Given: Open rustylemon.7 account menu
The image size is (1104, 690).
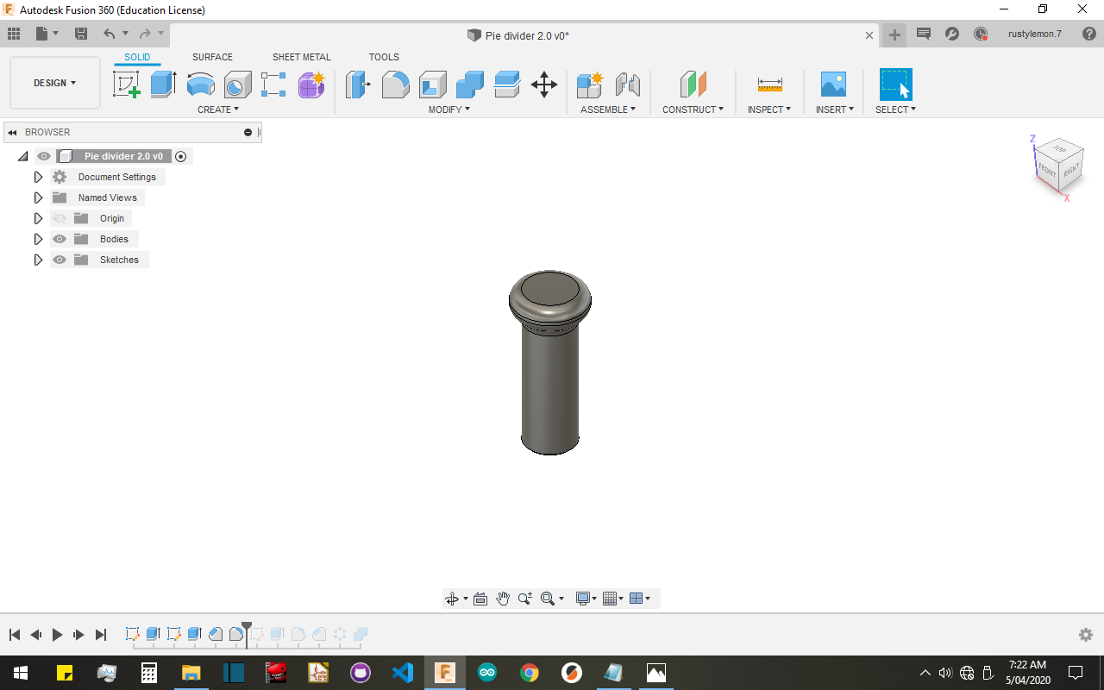Looking at the screenshot, I should (x=1035, y=34).
